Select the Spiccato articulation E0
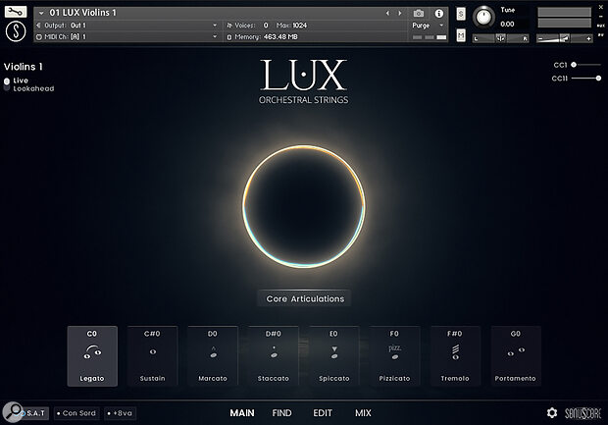Viewport: 608px width, 425px height. click(333, 356)
